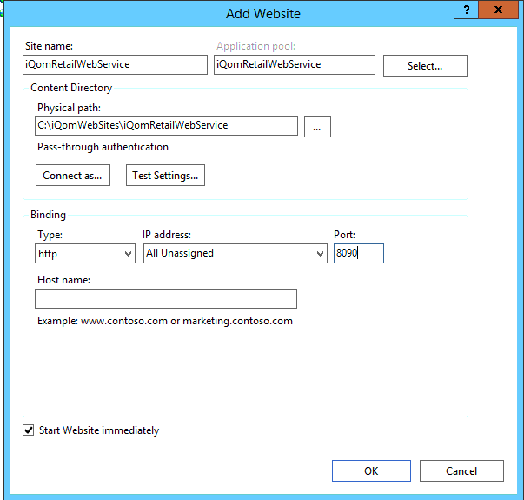
Task: Click the Pass-through authentication text
Action: click(103, 147)
